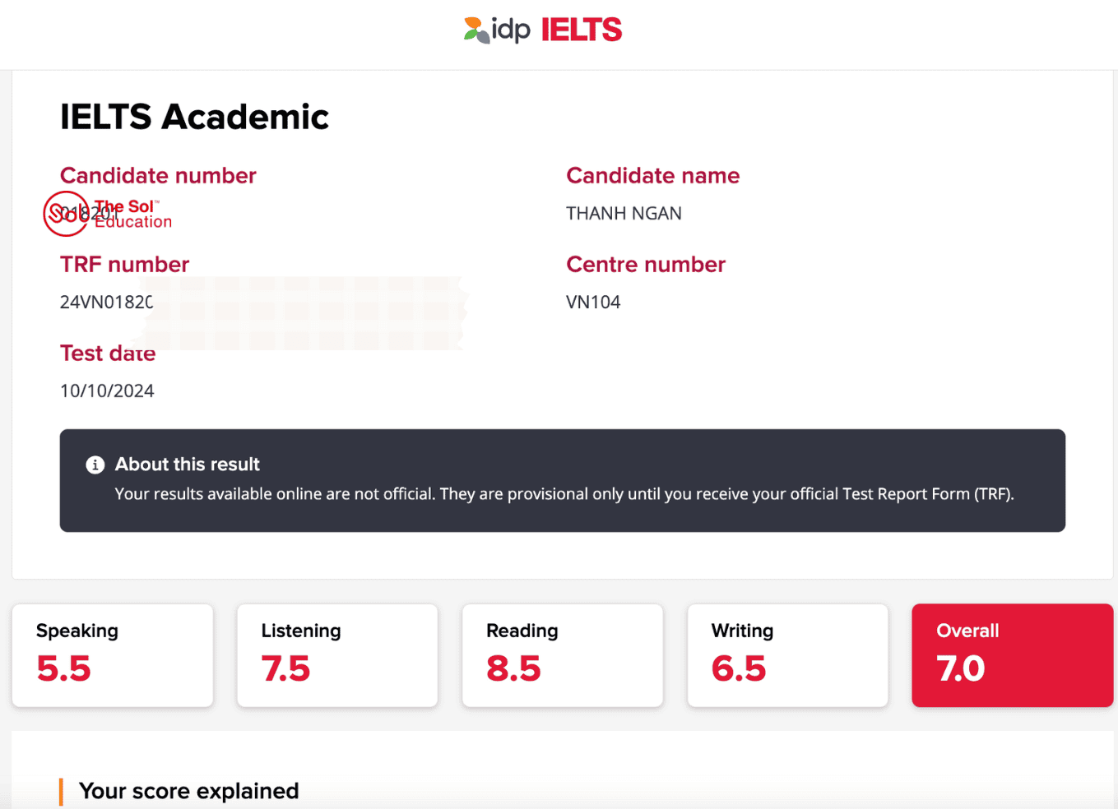This screenshot has height=809, width=1118.
Task: Select the Listening 7.5 score card
Action: click(337, 655)
